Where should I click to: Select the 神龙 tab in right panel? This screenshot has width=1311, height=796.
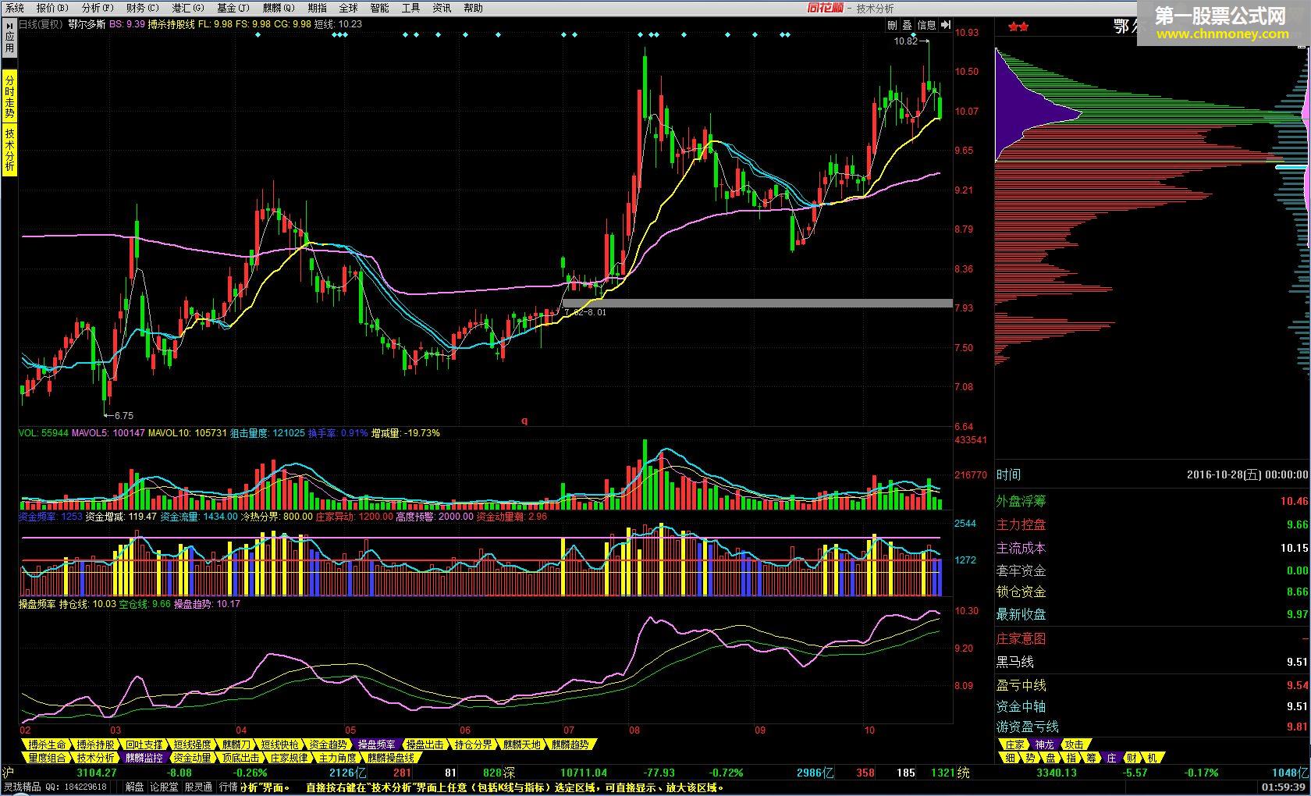(x=1044, y=744)
